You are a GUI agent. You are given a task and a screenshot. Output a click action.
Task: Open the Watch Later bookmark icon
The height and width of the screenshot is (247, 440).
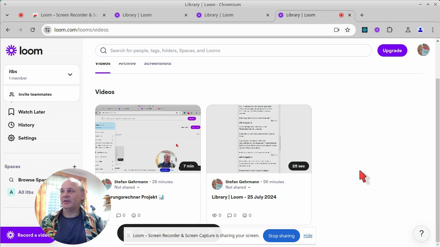pyautogui.click(x=11, y=112)
